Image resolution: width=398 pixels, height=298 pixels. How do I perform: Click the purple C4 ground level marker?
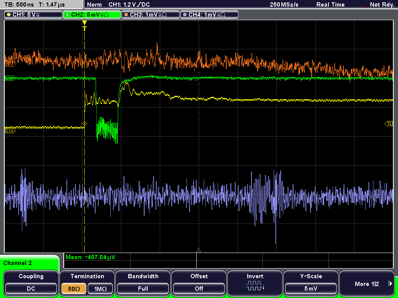10,197
